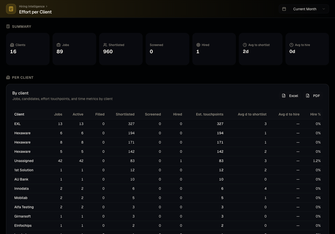Sort by the Client column header
Viewport: 335px width, 234px height.
[19, 114]
